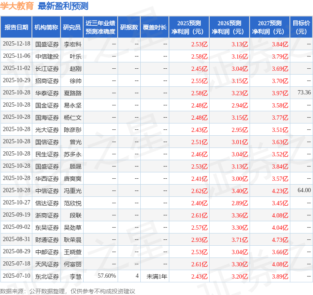Select the 光大证券 institution cell

(47, 130)
